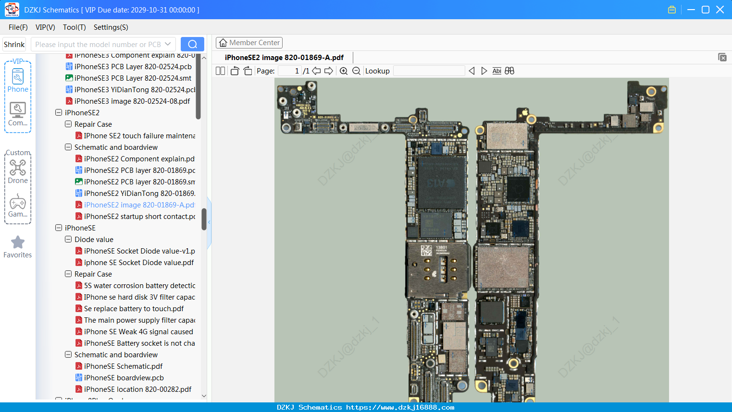The image size is (732, 412).
Task: Zoom in on the PDF
Action: [x=344, y=71]
